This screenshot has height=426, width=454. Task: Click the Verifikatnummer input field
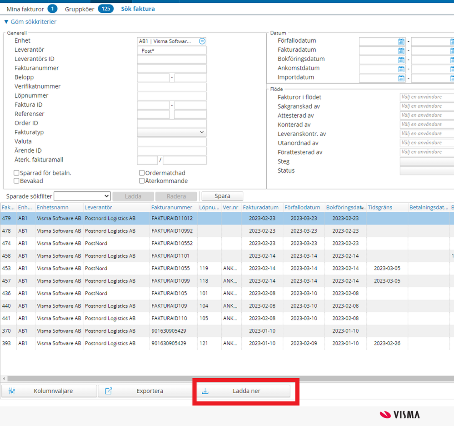pyautogui.click(x=172, y=87)
